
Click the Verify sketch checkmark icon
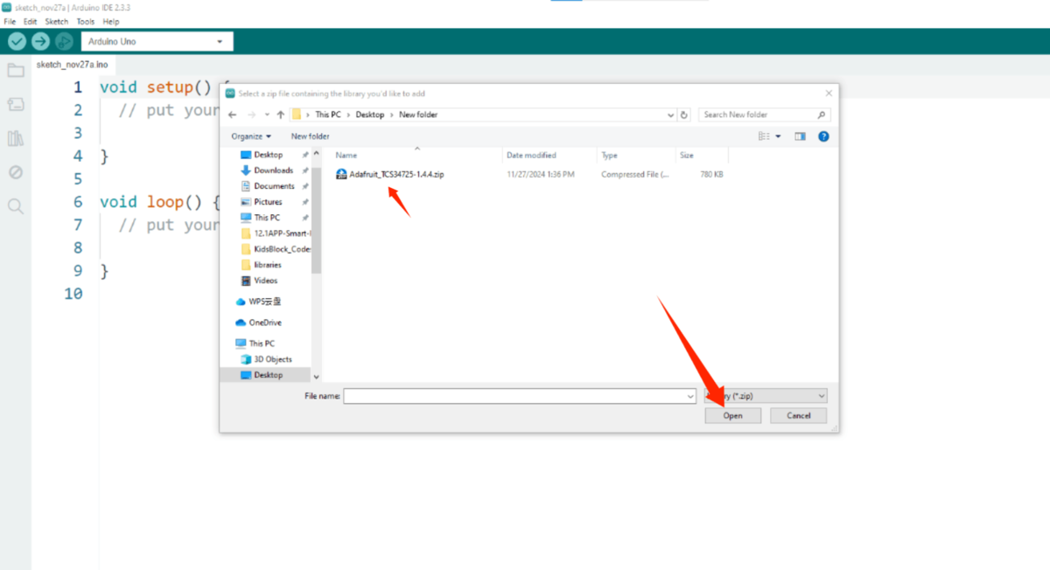pos(17,41)
